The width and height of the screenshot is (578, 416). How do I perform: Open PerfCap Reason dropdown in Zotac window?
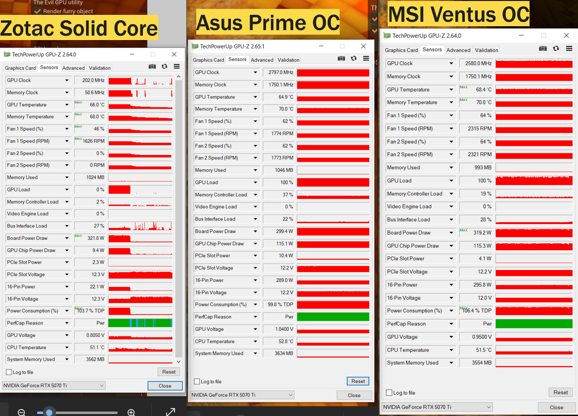[67, 323]
